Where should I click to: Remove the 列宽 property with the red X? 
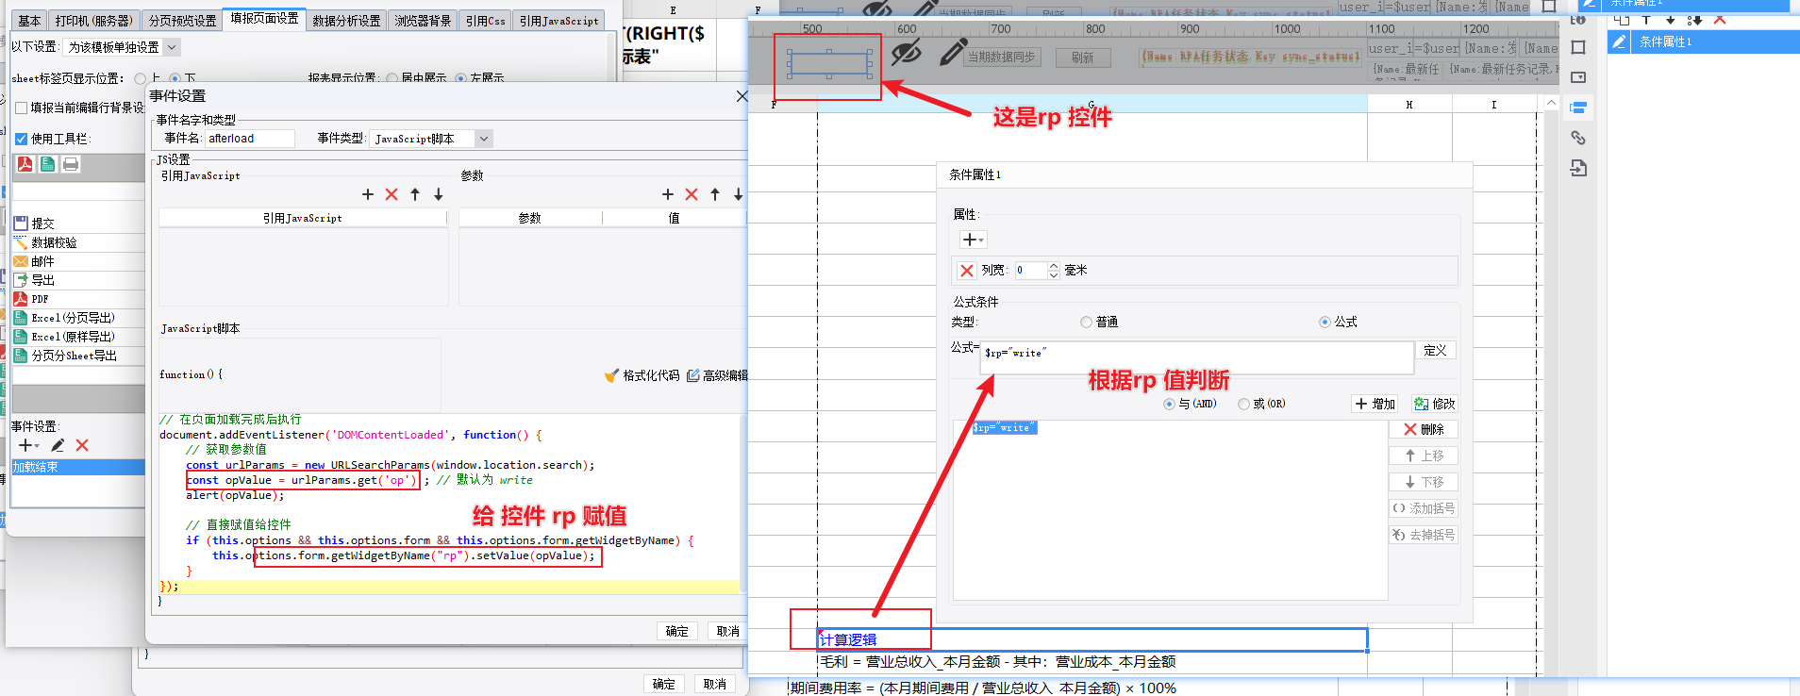tap(967, 271)
